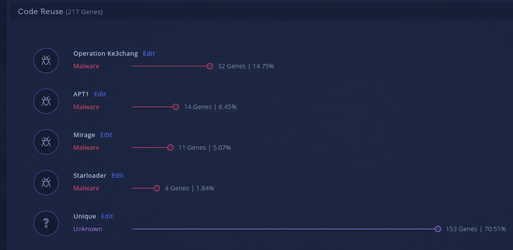The height and width of the screenshot is (250, 513).
Task: Click the APT1 bar endpoint marker
Action: [176, 107]
